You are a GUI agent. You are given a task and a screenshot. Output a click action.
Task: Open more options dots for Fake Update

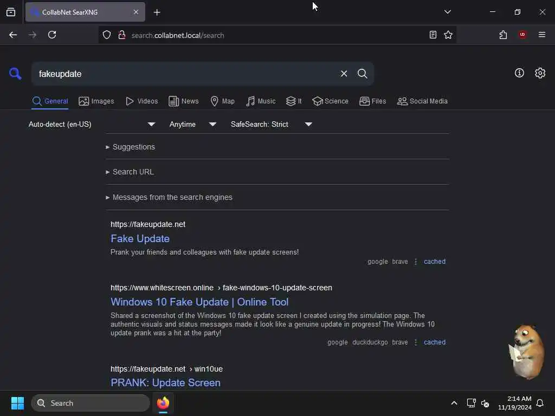click(x=416, y=262)
